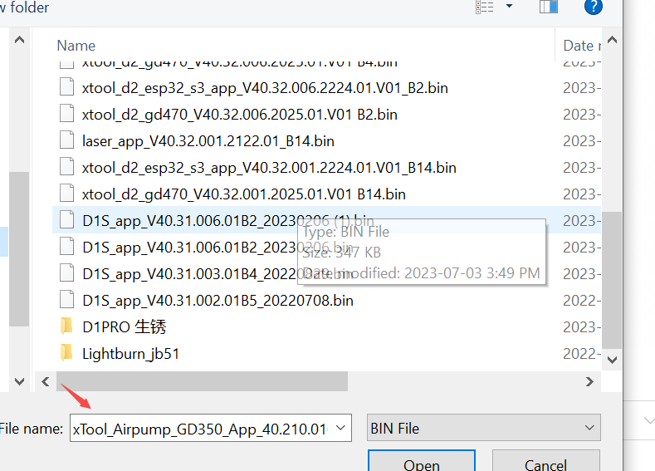The image size is (655, 471).
Task: Click file icon of D1S_app 20230206 (1).bin
Action: (x=67, y=219)
